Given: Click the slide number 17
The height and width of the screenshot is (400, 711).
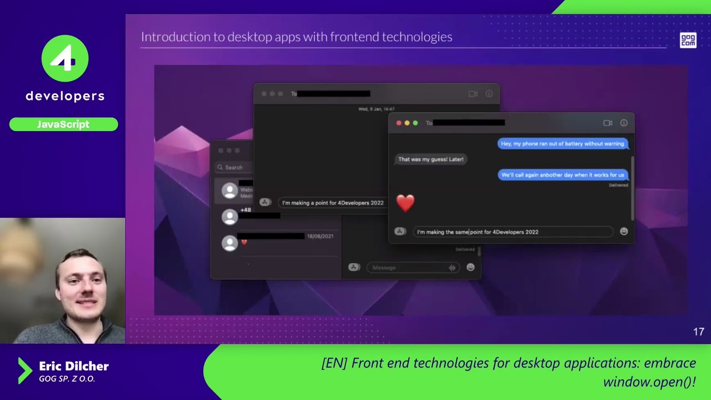Looking at the screenshot, I should pyautogui.click(x=698, y=332).
